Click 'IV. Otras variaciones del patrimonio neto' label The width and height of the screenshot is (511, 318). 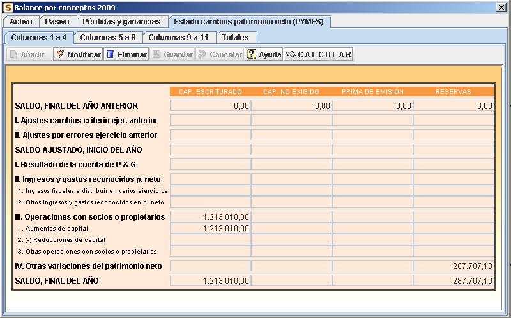88,266
